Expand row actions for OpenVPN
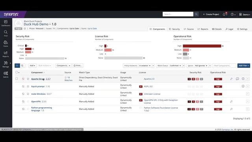 (x=248, y=101)
